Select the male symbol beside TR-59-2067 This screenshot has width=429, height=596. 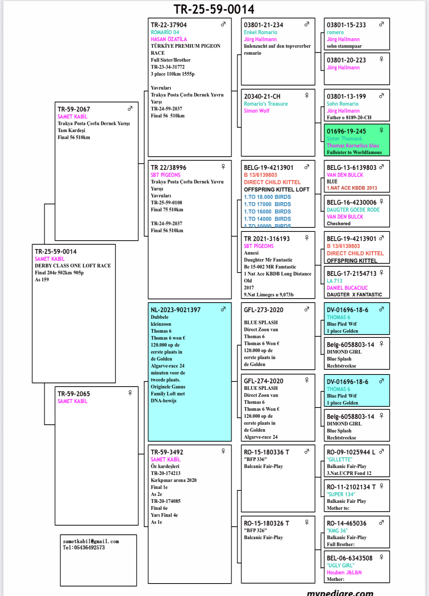tap(130, 109)
